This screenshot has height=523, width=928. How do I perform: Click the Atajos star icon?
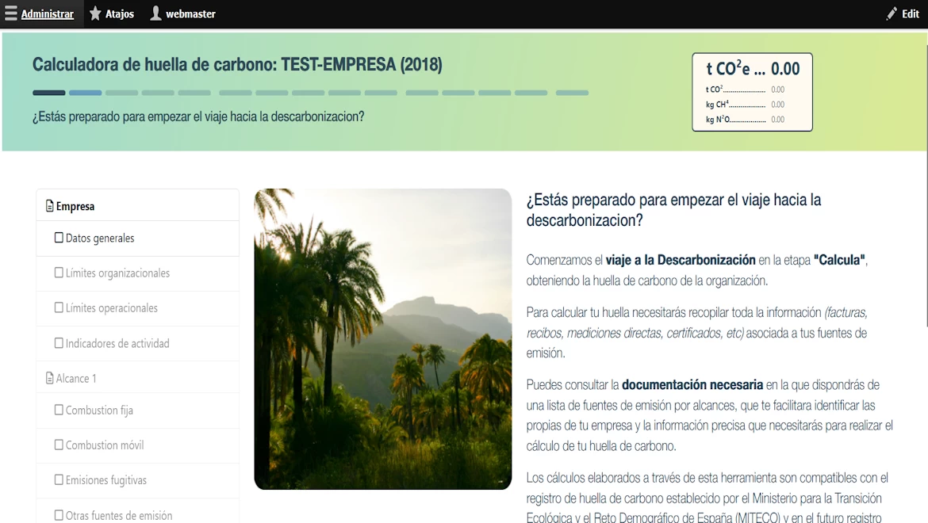click(95, 13)
